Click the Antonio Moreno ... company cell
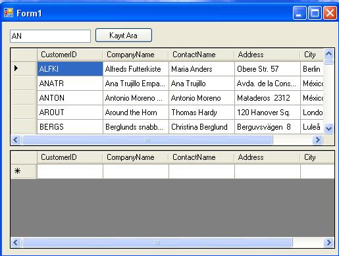The image size is (339, 256). [136, 98]
